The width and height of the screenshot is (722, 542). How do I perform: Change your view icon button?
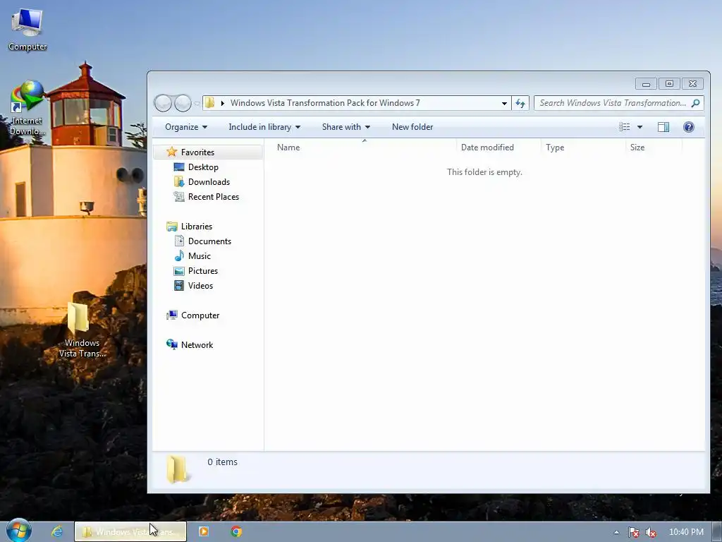(x=625, y=127)
